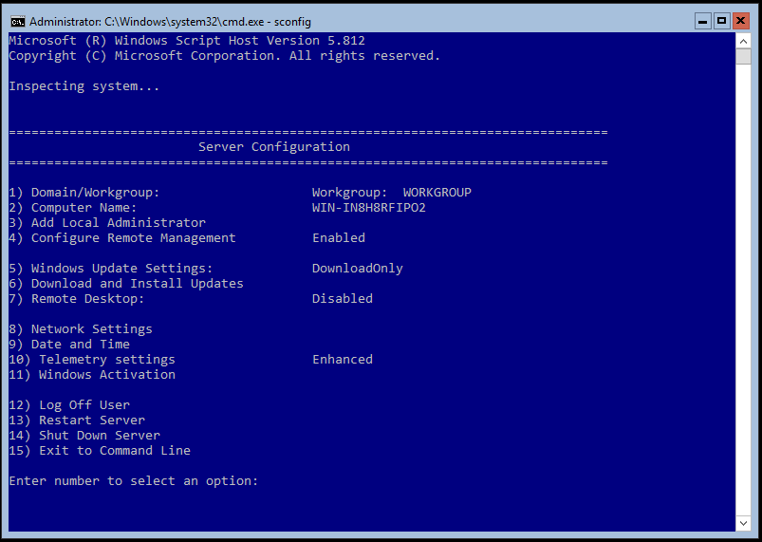Click the computer name WIN-IN8H8RFIPO2
The height and width of the screenshot is (542, 762).
click(368, 208)
